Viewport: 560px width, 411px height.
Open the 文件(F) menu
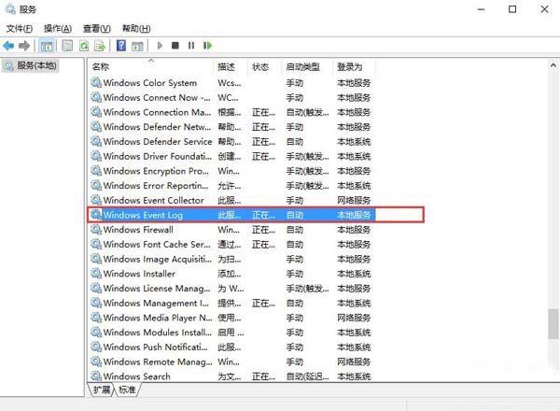20,29
